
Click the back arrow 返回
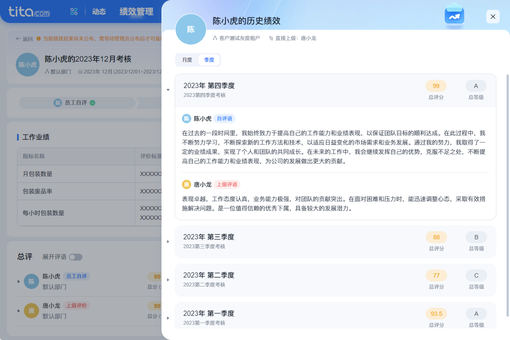(24, 39)
